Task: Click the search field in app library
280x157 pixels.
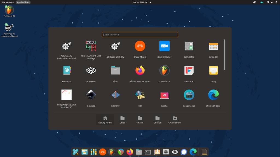Action: click(140, 35)
